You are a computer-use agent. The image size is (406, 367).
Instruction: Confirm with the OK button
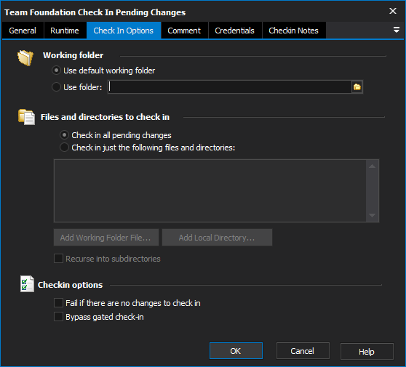click(236, 351)
